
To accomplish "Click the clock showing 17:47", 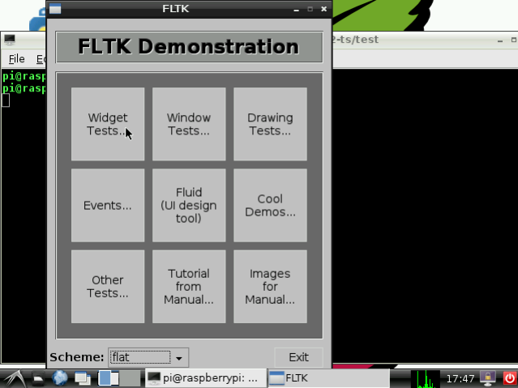I will point(460,379).
